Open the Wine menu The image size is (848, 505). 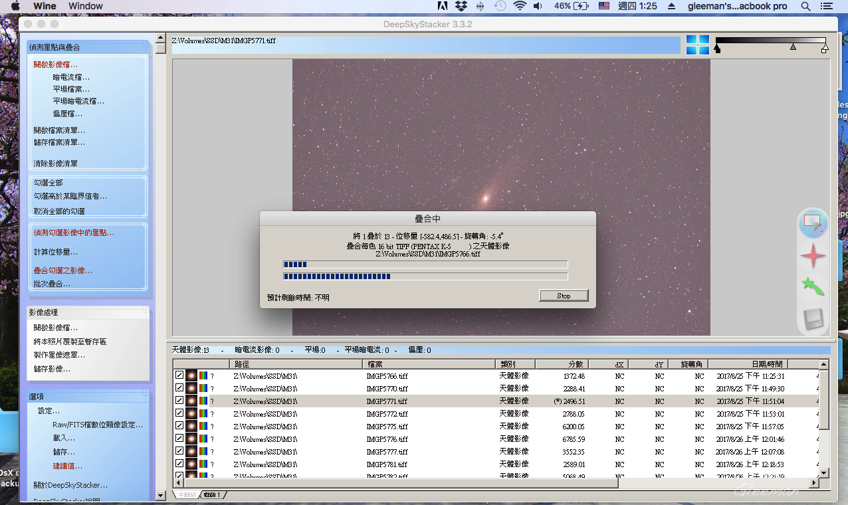[x=45, y=6]
